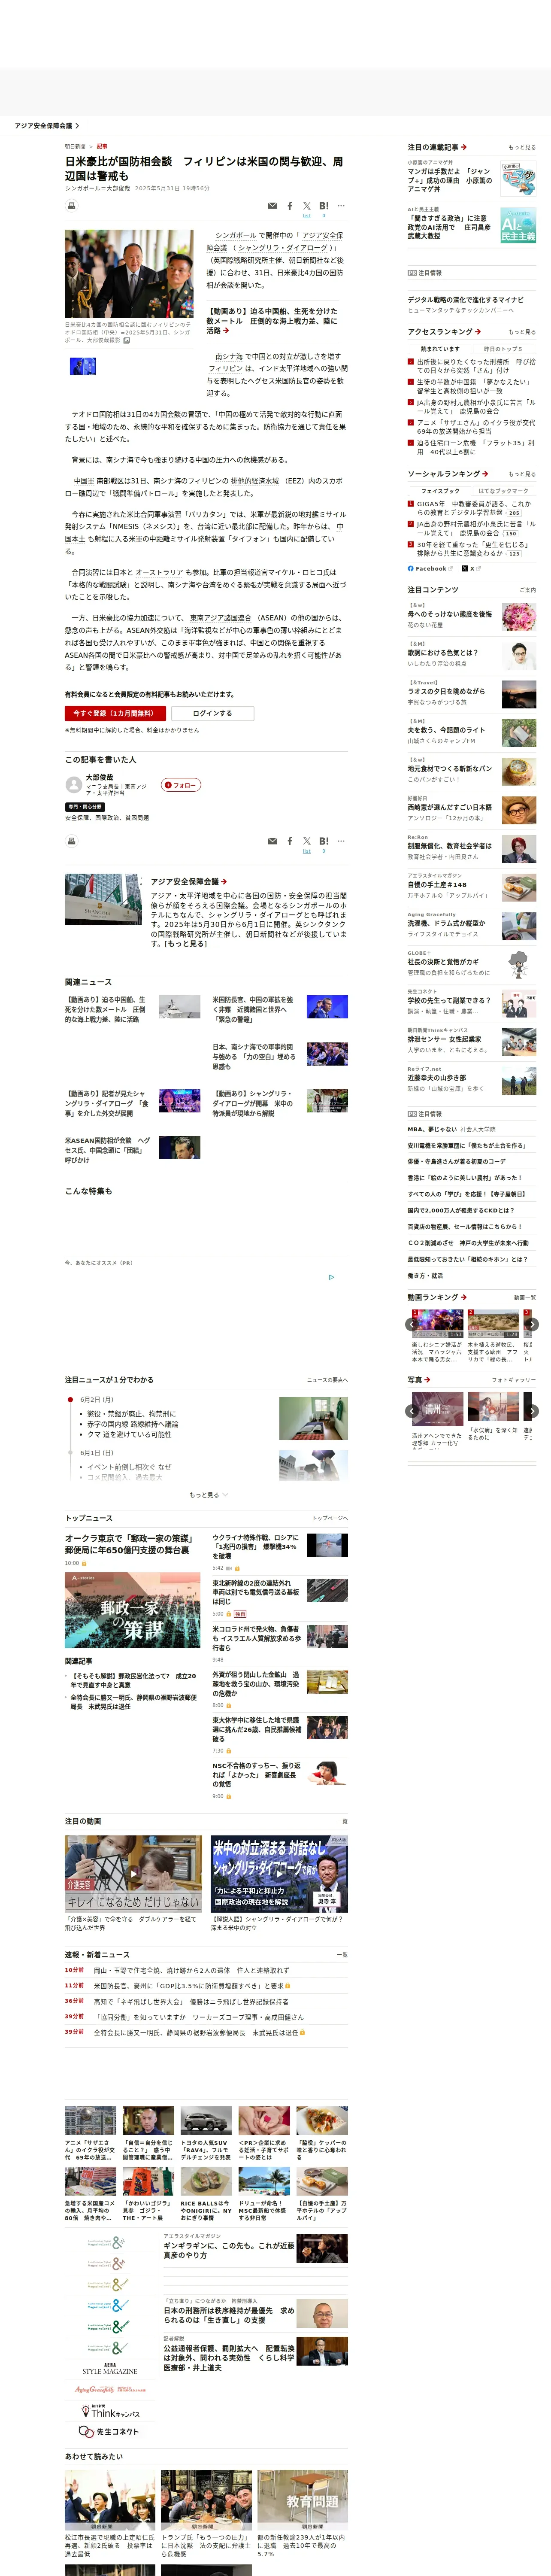551x2576 pixels.
Task: Show next photos in 写真 carousel
Action: click(x=532, y=1410)
